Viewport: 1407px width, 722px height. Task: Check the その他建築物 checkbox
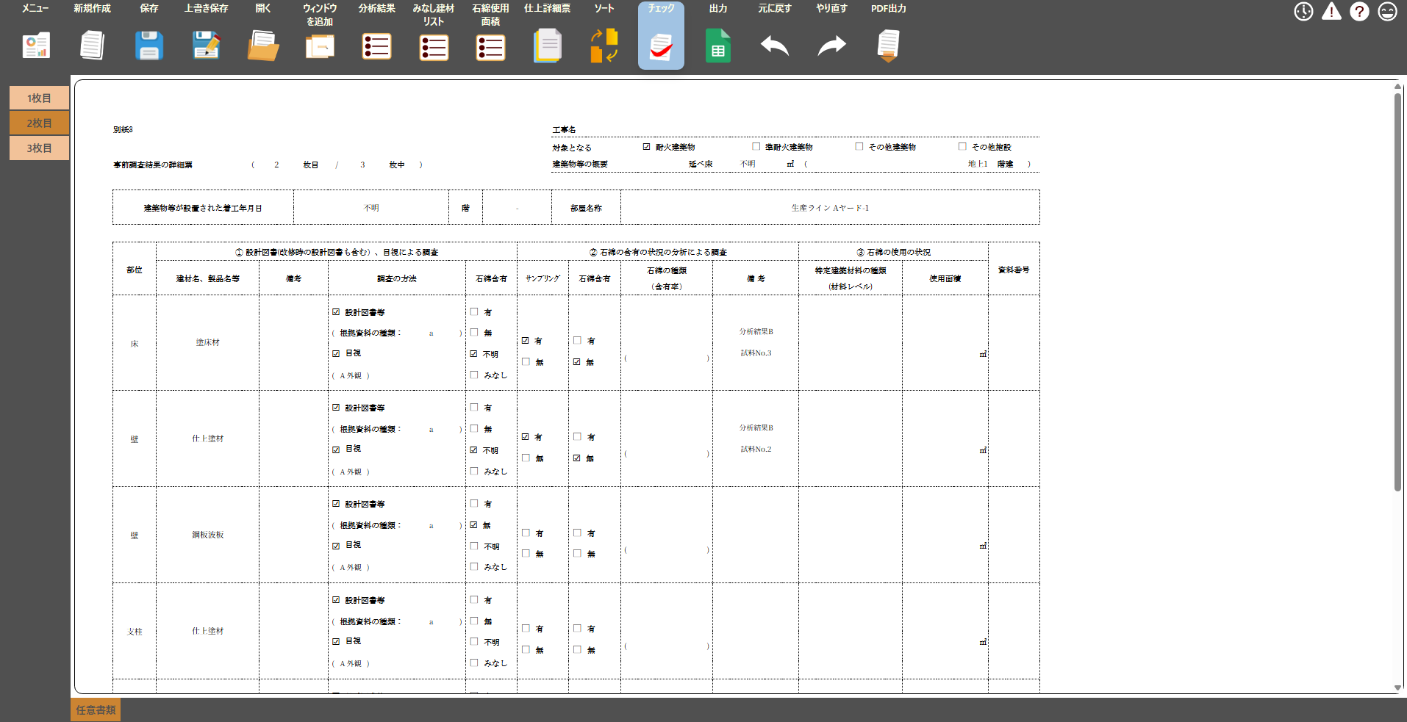859,146
